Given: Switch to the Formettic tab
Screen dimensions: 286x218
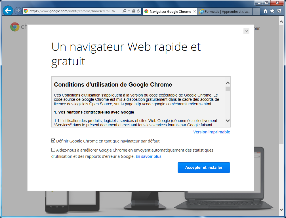Looking at the screenshot, I should tap(225, 11).
